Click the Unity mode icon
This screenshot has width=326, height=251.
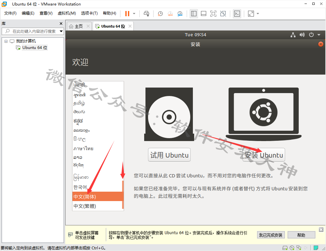click(223, 14)
